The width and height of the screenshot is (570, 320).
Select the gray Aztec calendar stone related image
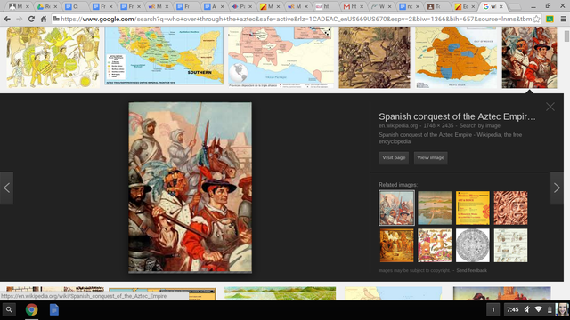[x=473, y=245]
